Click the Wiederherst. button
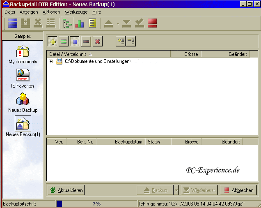The width and height of the screenshot is (261, 208). pyautogui.click(x=199, y=190)
